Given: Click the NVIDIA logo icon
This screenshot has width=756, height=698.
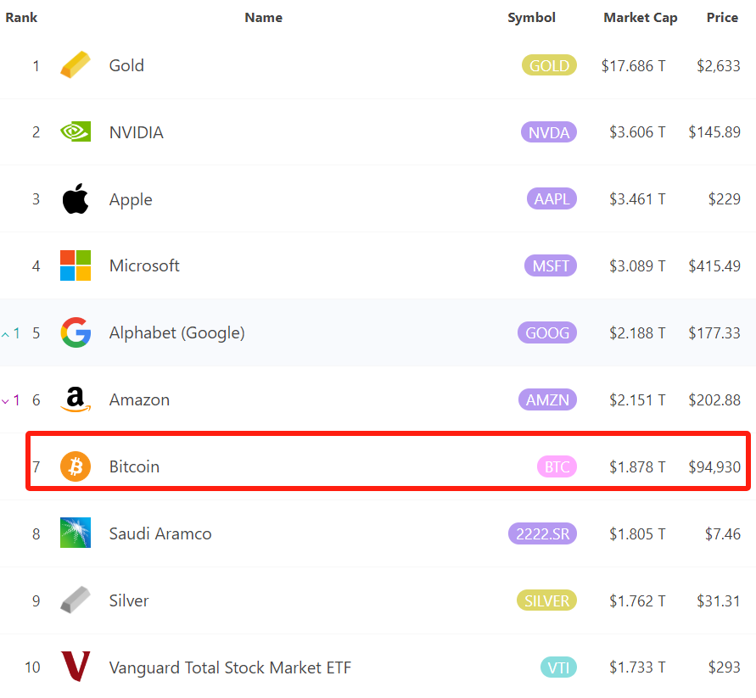Looking at the screenshot, I should tap(76, 131).
